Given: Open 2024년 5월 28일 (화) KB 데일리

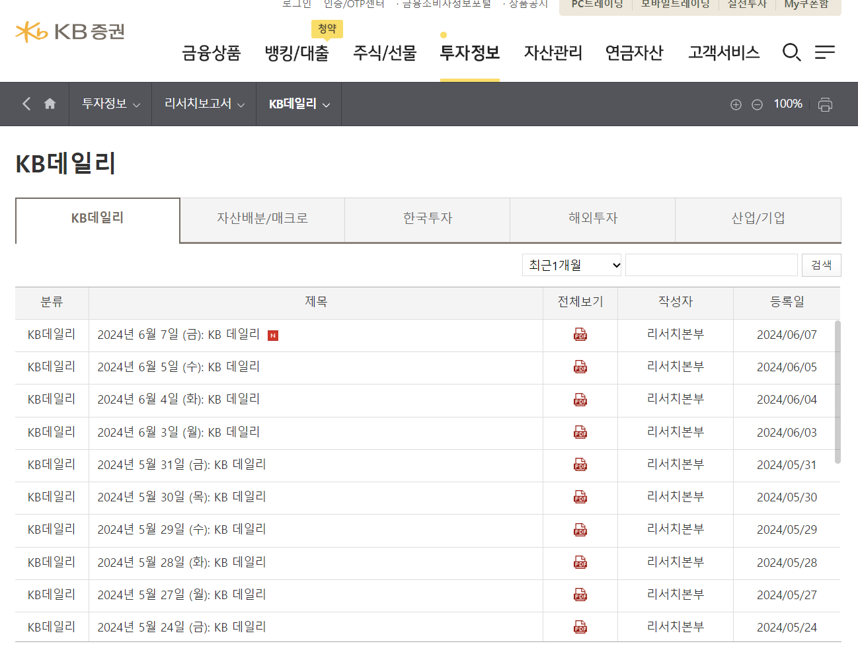Looking at the screenshot, I should [x=182, y=562].
